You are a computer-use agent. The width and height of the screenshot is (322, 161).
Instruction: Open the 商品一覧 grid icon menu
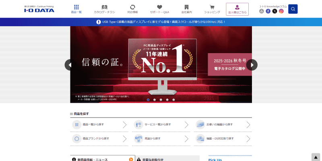click(76, 9)
